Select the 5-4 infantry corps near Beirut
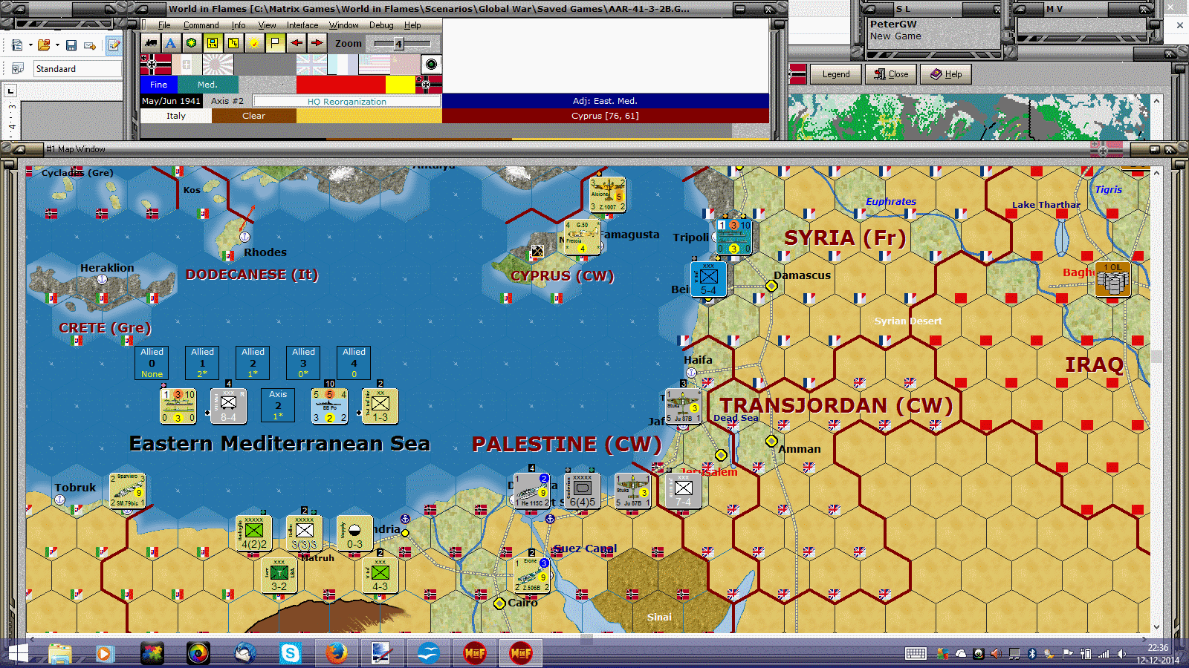Screen dimensions: 1189x668 708,280
